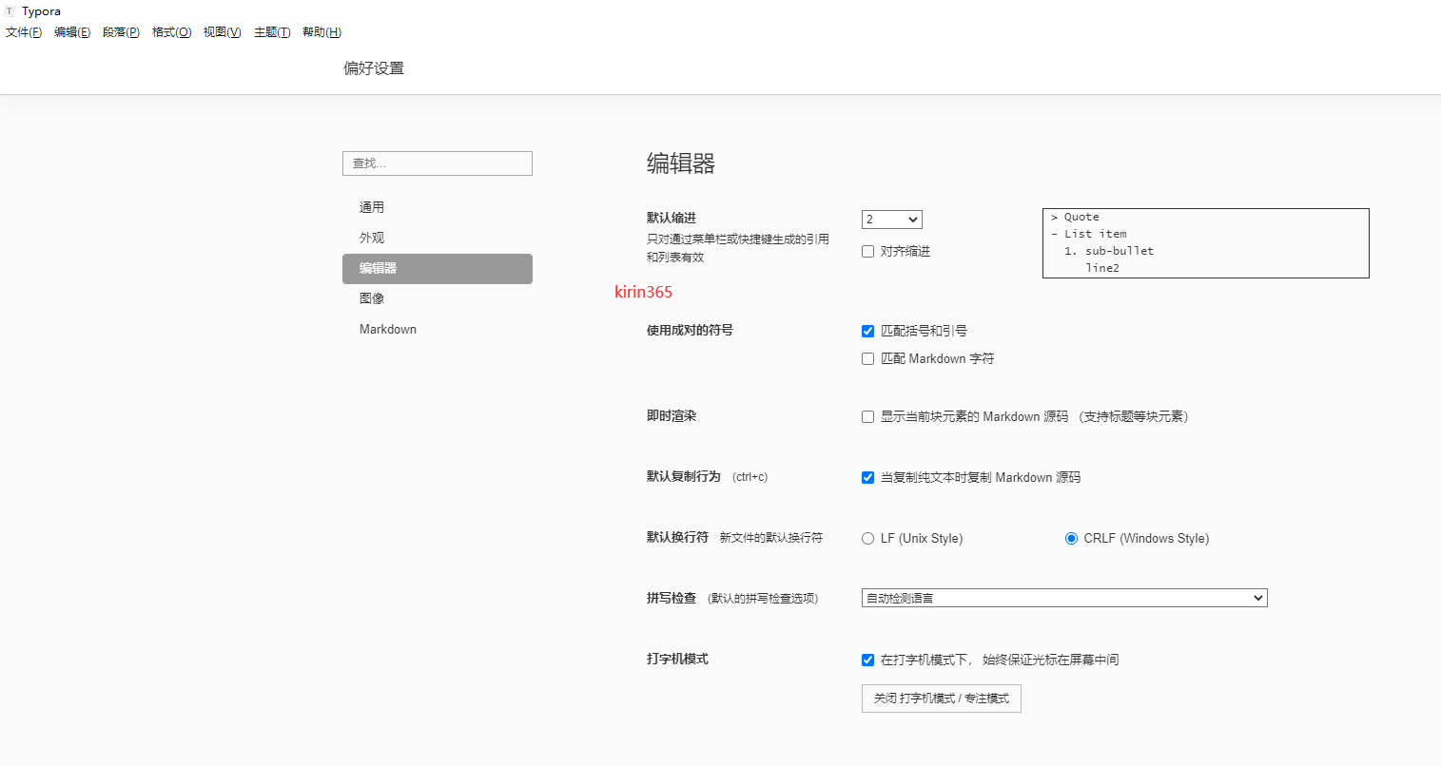Enable the 对齐缩进 checkbox
The height and width of the screenshot is (766, 1441).
click(x=867, y=252)
